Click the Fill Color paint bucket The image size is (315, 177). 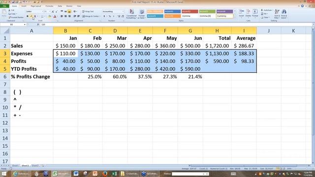pos(49,16)
